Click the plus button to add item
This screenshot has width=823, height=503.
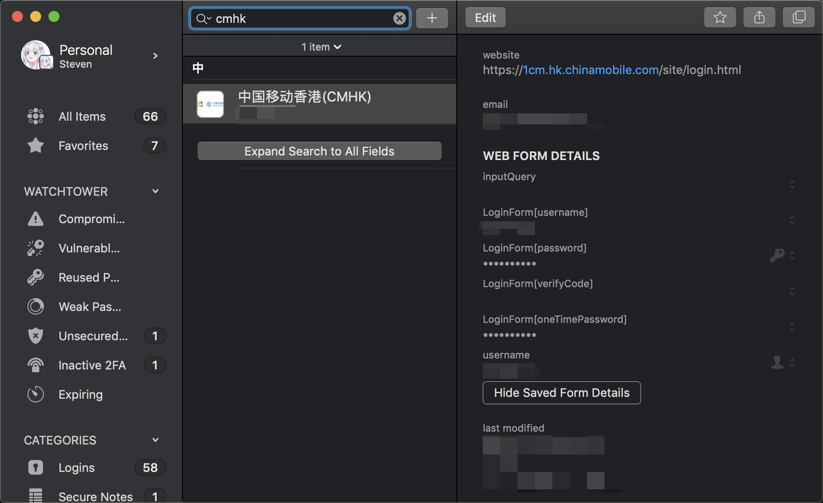[432, 18]
